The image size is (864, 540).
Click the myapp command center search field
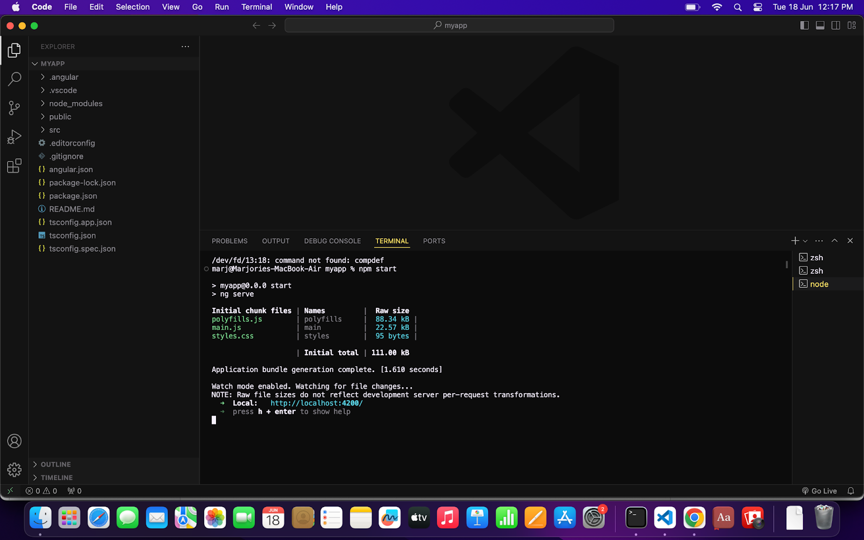[x=449, y=25]
